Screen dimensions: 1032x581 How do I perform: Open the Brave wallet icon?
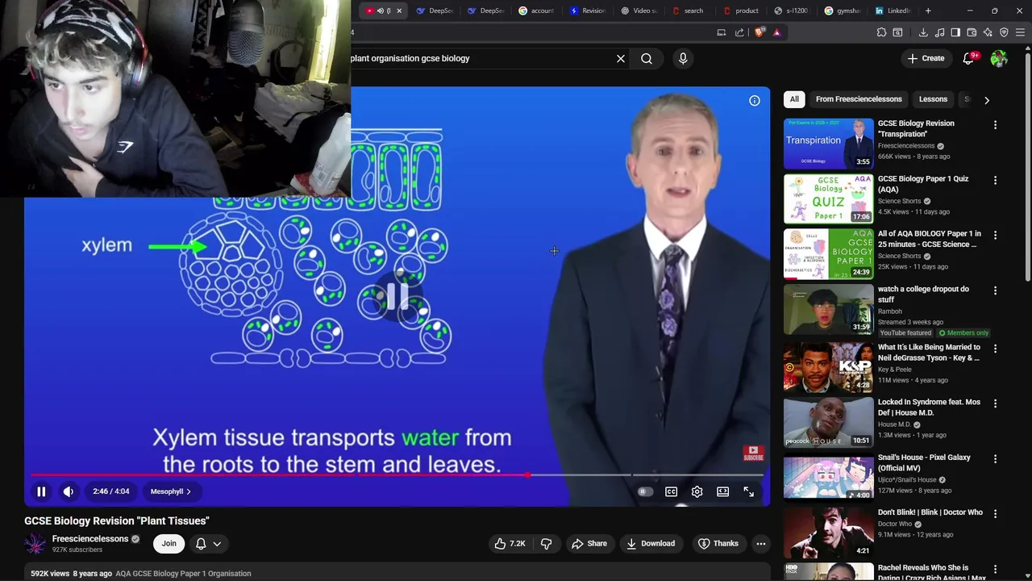click(x=972, y=32)
